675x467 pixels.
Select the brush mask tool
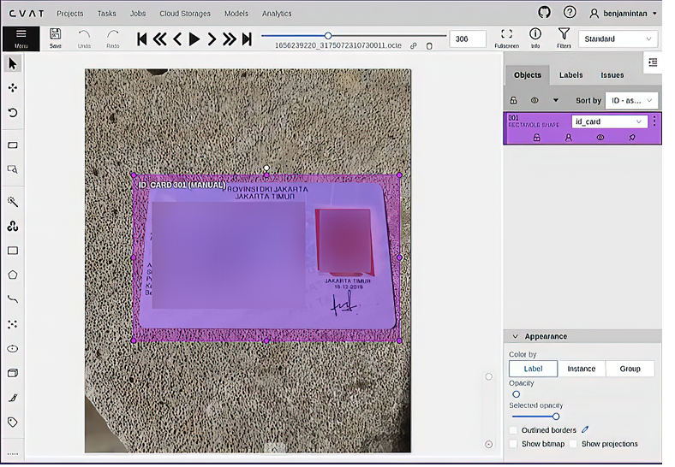click(x=13, y=398)
